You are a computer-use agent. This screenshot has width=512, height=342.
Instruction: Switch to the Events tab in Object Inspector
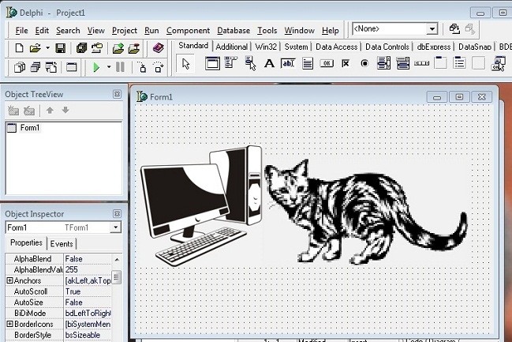point(62,244)
